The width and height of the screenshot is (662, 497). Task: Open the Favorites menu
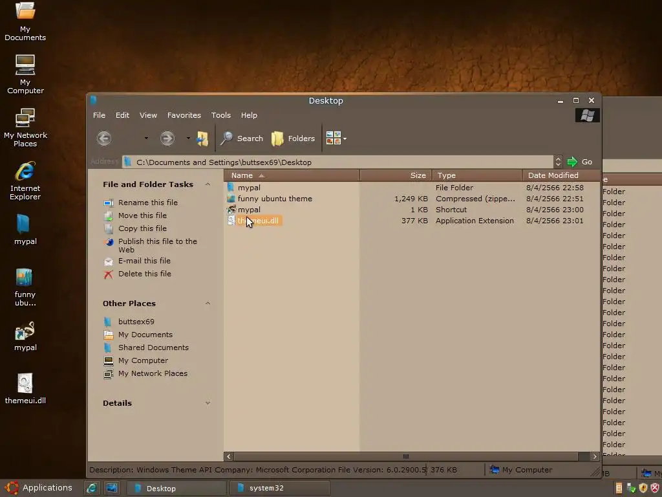184,115
